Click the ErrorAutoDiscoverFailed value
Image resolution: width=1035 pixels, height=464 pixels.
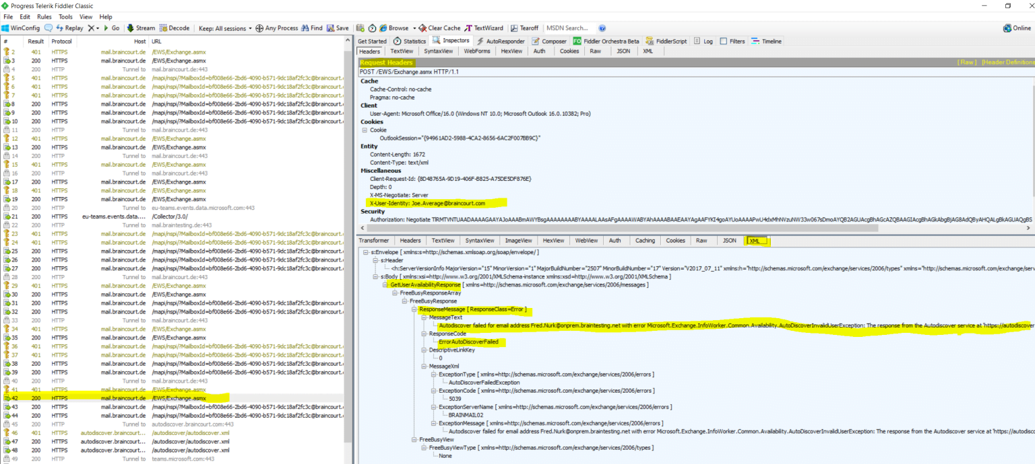[468, 342]
